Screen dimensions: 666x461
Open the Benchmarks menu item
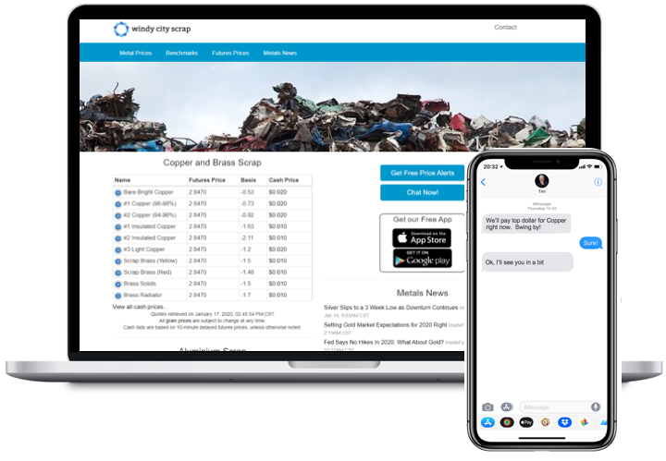coord(182,53)
